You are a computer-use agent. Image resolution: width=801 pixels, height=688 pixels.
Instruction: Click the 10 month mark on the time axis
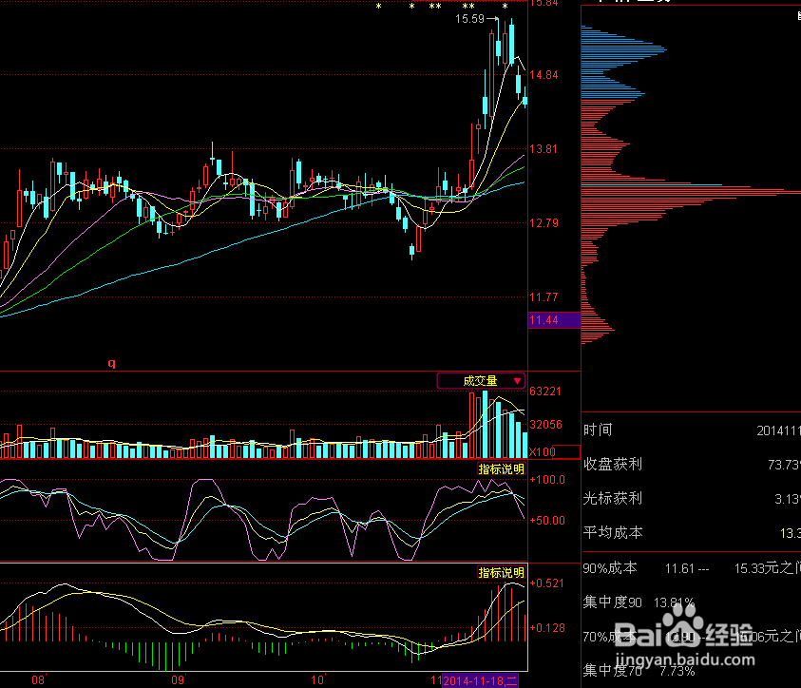[317, 680]
